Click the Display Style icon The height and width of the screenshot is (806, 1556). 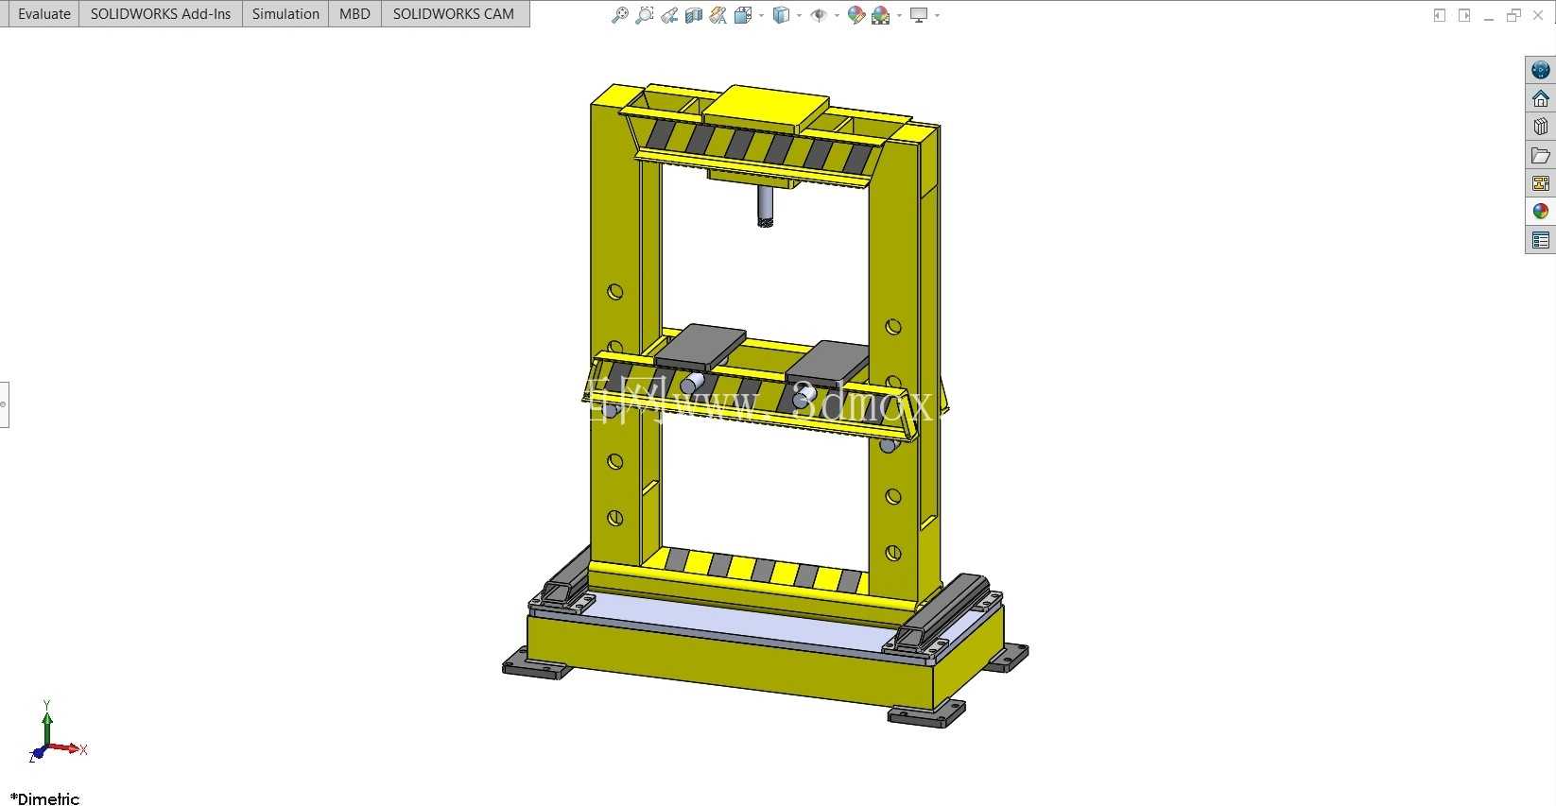(x=781, y=15)
